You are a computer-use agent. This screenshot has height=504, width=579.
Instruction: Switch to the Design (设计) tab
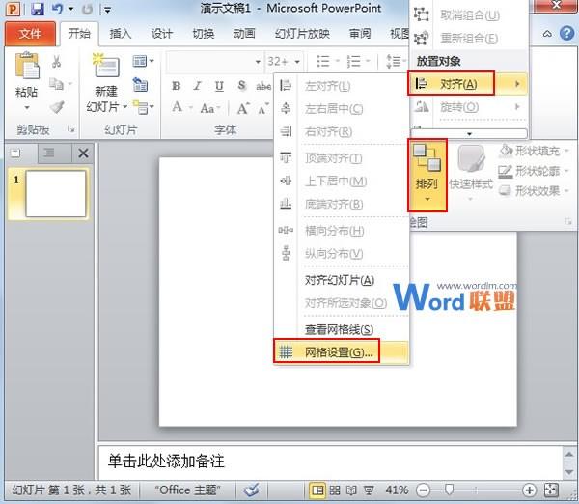162,34
